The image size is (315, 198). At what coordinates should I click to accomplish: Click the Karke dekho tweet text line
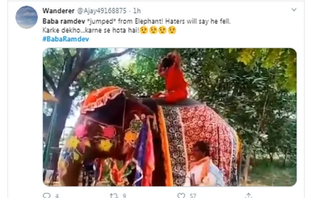click(91, 30)
